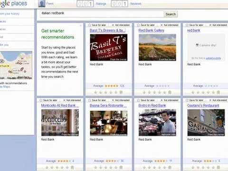The image size is (228, 171).
Task: Click Not interested X on Buona Sera card
Action: tap(113, 100)
